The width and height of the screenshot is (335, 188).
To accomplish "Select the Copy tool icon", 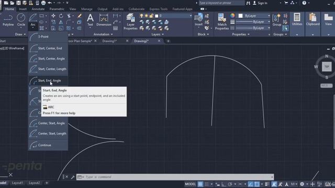I will 53,22.
